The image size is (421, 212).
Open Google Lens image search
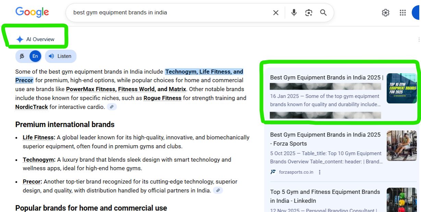[309, 12]
